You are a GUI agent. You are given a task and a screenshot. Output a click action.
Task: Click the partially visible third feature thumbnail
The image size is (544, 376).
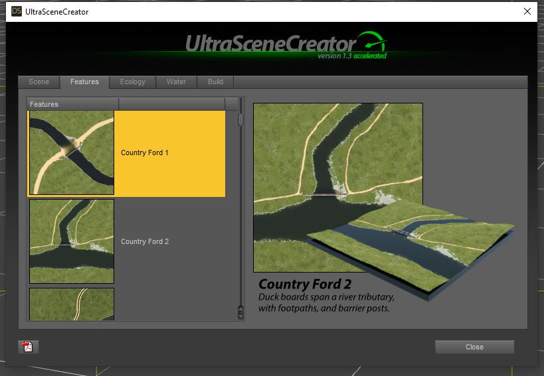(x=72, y=304)
